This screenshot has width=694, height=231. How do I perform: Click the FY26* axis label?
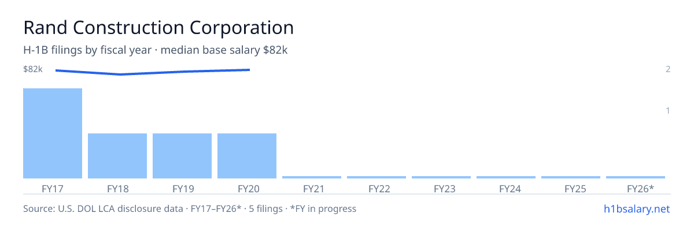point(640,188)
